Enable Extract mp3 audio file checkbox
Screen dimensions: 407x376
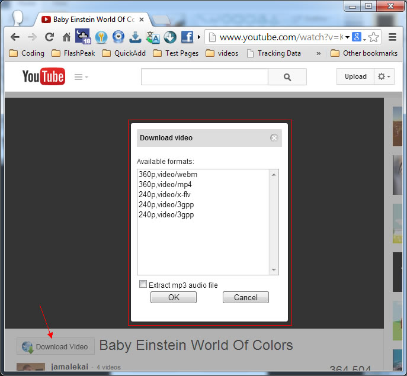143,284
